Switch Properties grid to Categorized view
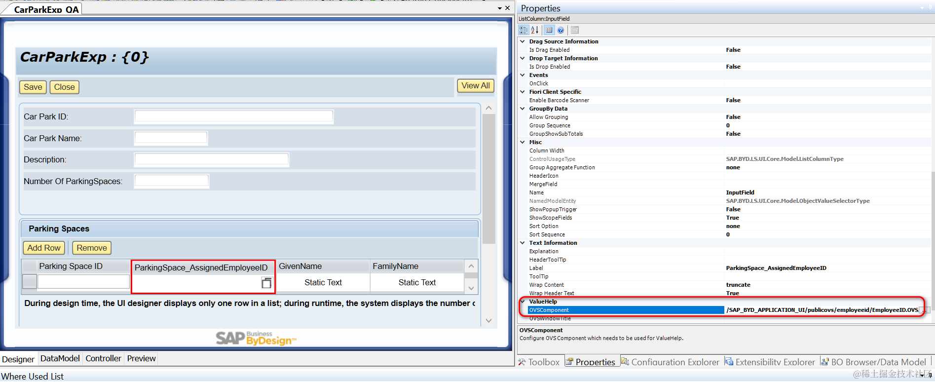 click(x=524, y=30)
